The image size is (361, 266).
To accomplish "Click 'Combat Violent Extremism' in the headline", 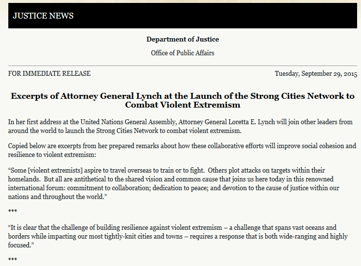I will 182,105.
